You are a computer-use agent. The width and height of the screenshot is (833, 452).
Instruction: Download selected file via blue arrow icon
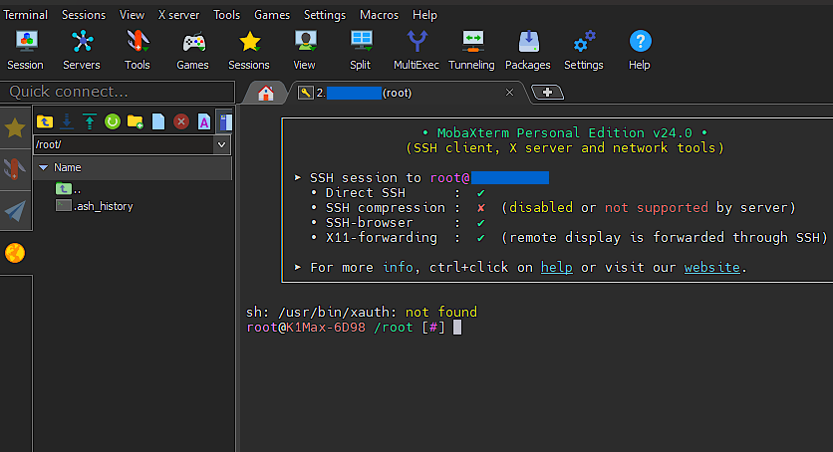pyautogui.click(x=67, y=121)
